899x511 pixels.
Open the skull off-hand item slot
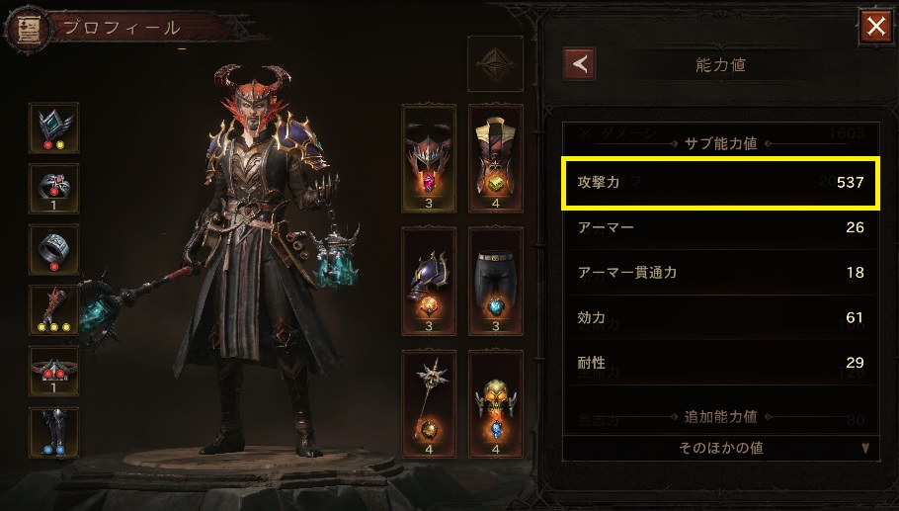coord(495,403)
